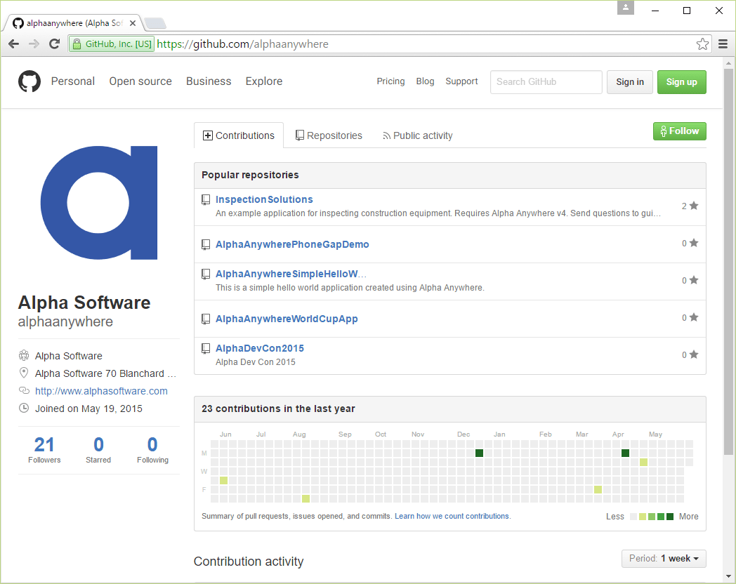
Task: Open Chrome's hamburger menu icon
Action: tap(723, 44)
